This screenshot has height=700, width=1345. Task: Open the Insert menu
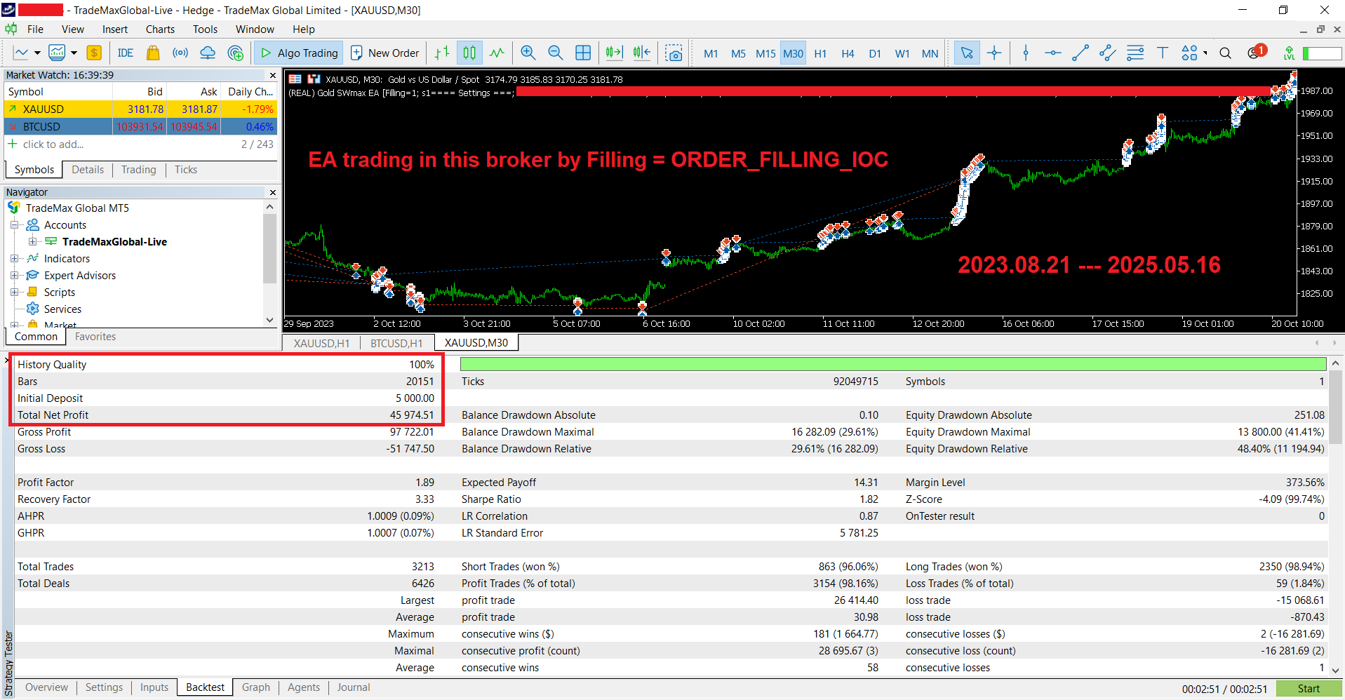pos(115,29)
